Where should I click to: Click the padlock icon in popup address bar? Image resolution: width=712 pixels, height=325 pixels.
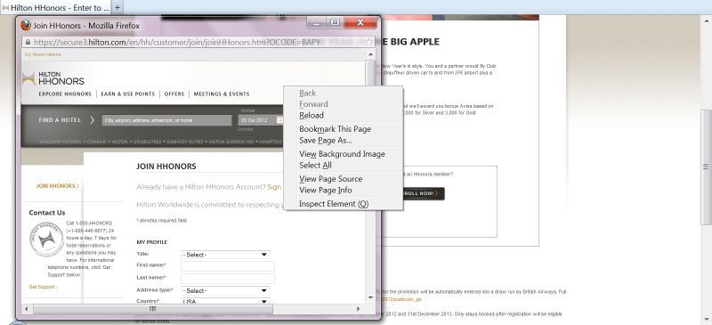coord(28,42)
